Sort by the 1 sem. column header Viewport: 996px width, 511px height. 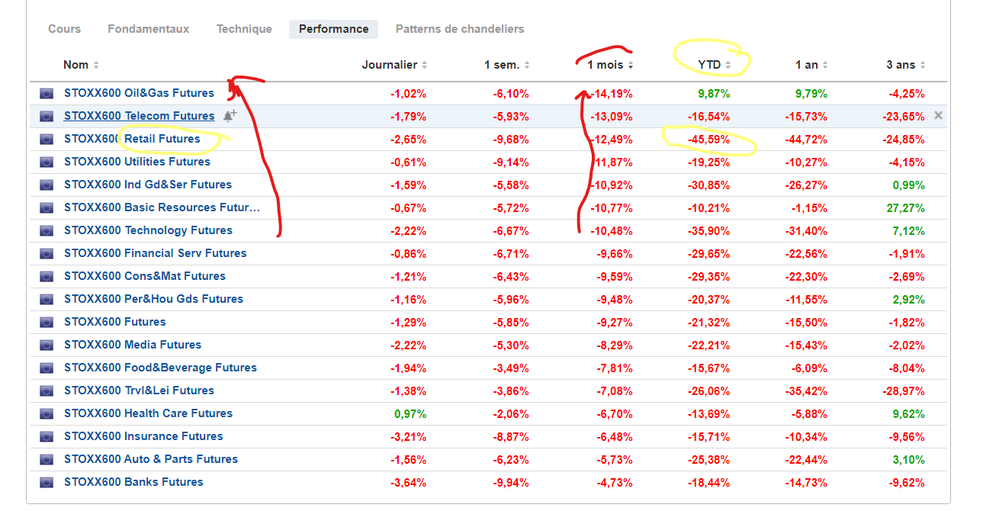[x=507, y=65]
